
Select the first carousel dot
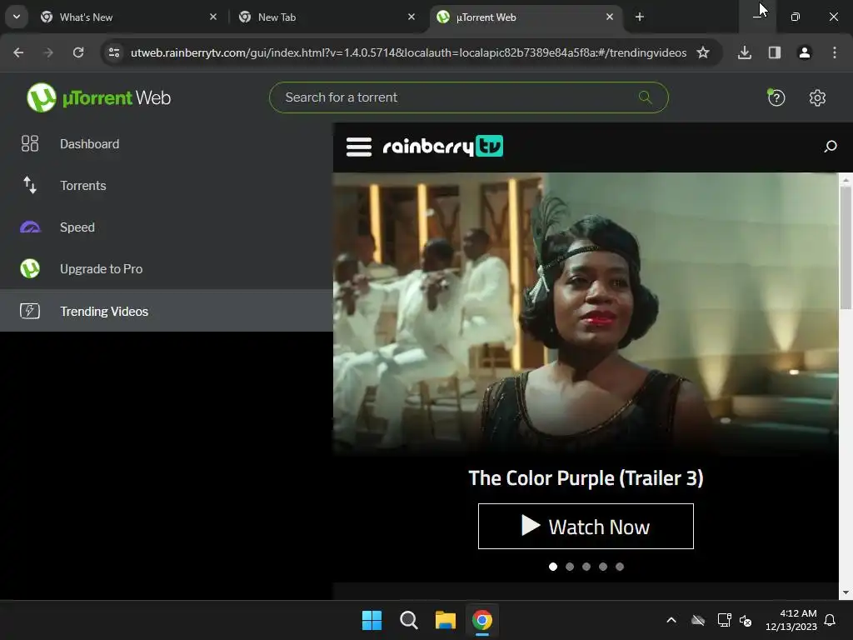553,567
